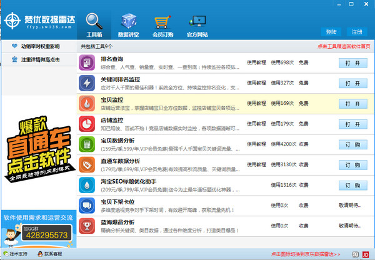Click the 登陆 login button
Viewport: 375px width, 260px height.
(331, 32)
